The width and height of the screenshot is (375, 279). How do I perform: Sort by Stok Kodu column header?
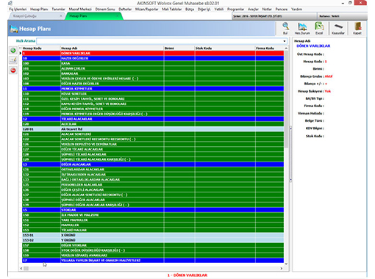pos(225,48)
